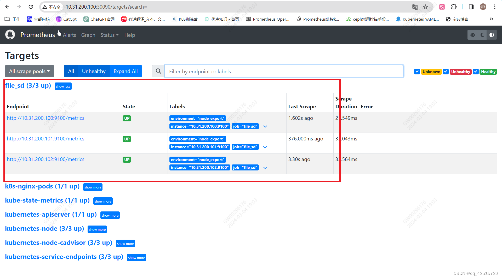502x278 pixels.
Task: Open the Kubernetes YAML bookmark
Action: tap(418, 19)
